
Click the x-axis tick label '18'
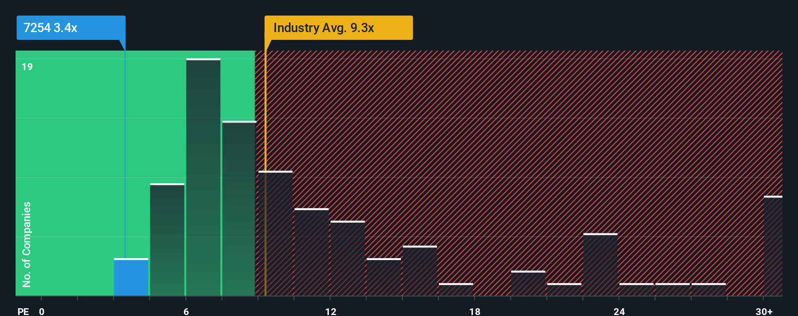pyautogui.click(x=475, y=311)
